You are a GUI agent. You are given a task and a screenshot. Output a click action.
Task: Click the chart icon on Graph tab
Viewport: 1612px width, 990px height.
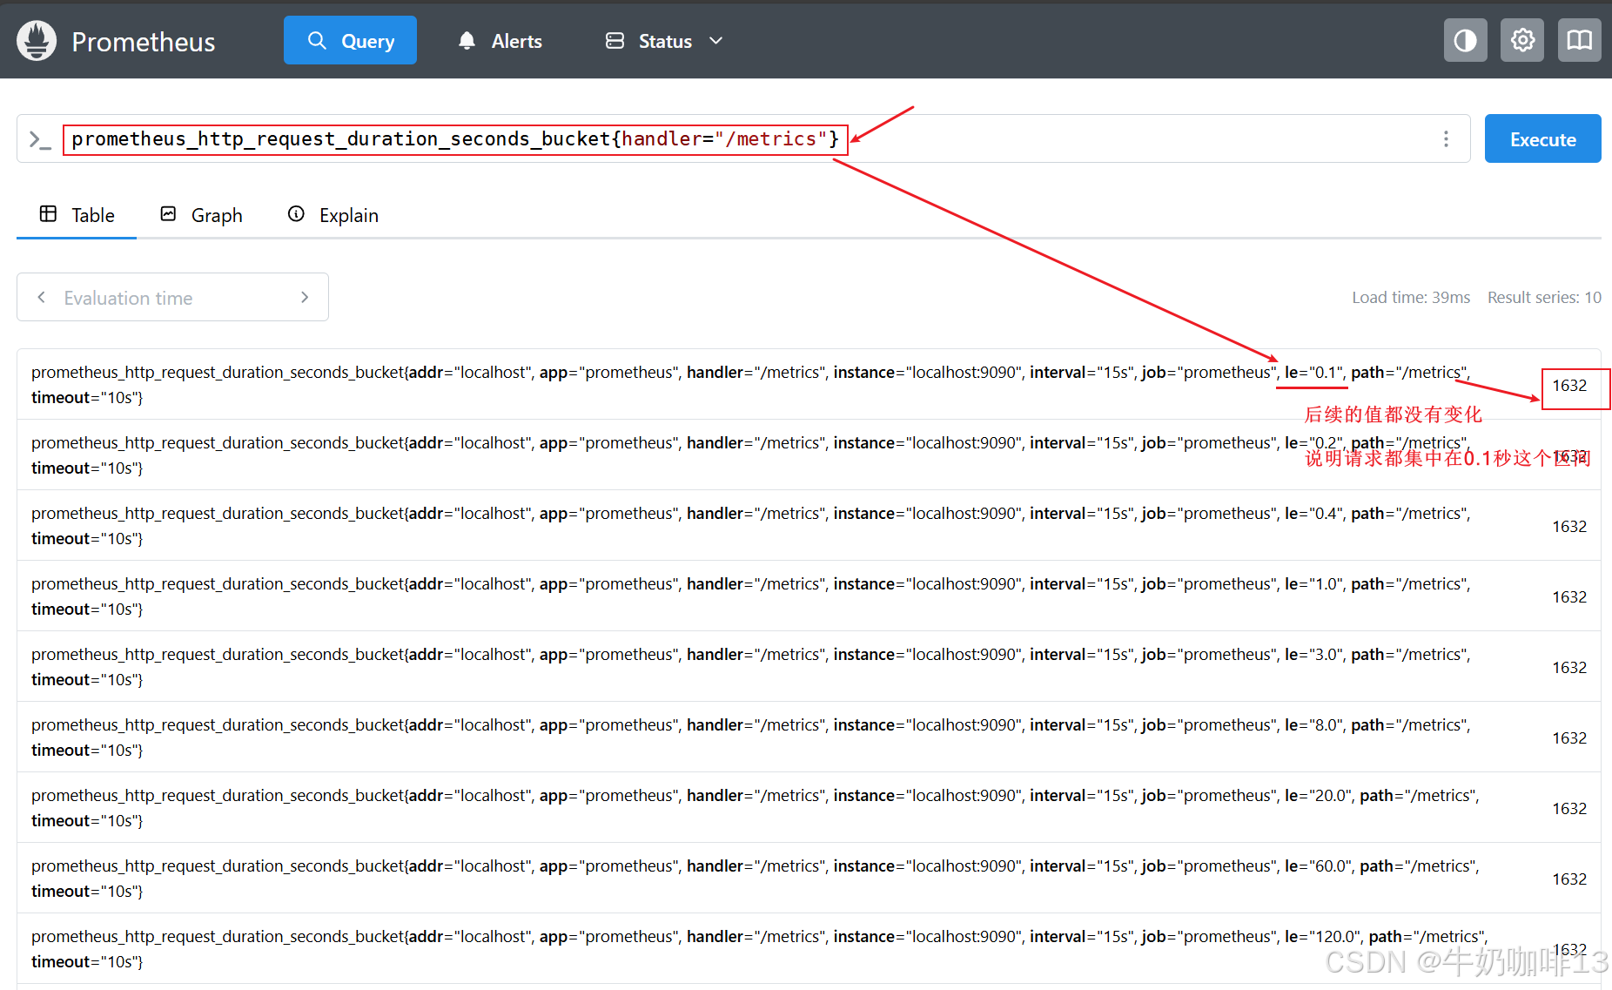click(x=169, y=214)
